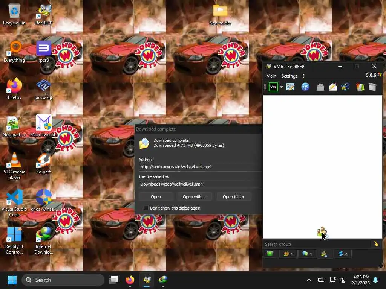This screenshot has width=386, height=289.
Task: Select the Firefox desktop shortcut
Action: tap(14, 89)
